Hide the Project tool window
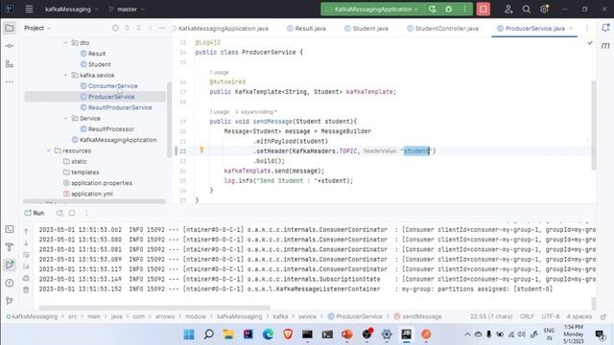 click(x=162, y=28)
